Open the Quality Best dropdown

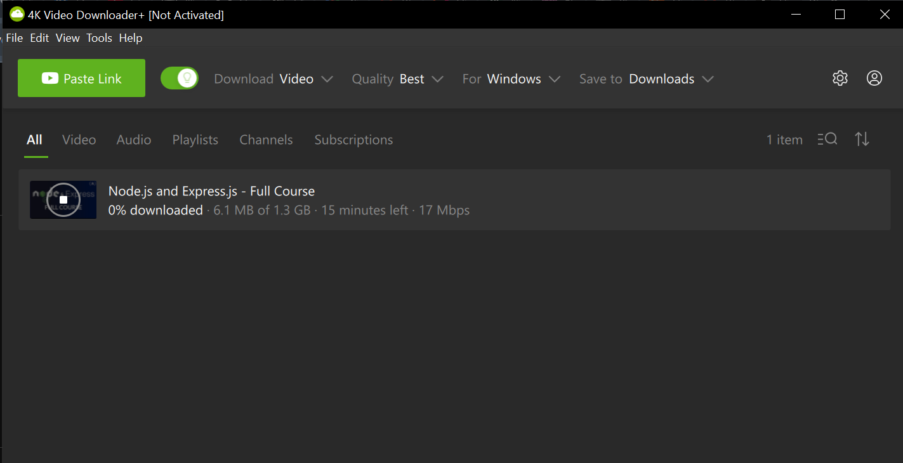[x=397, y=79]
